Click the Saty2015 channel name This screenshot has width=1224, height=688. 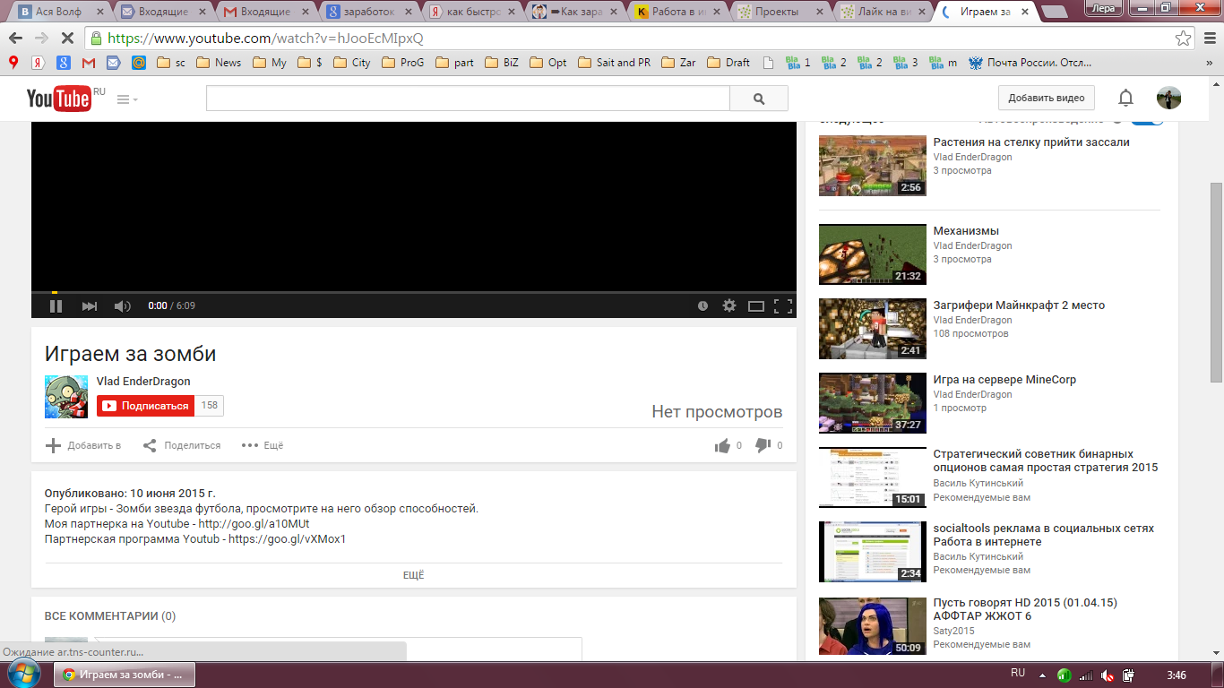[x=953, y=631]
